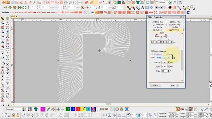Open the Special tab
The height and width of the screenshot is (119, 212).
pos(158,27)
